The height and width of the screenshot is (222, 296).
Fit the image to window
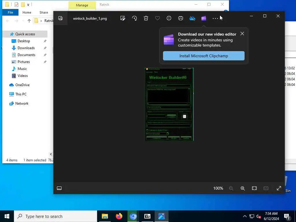coord(254,188)
